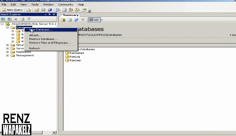
Task: Show Object Explorer from the main toolbar
Action: click(x=71, y=10)
